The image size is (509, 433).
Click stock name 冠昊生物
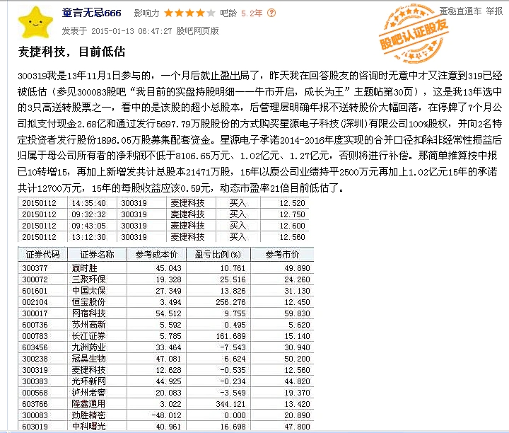click(x=88, y=359)
